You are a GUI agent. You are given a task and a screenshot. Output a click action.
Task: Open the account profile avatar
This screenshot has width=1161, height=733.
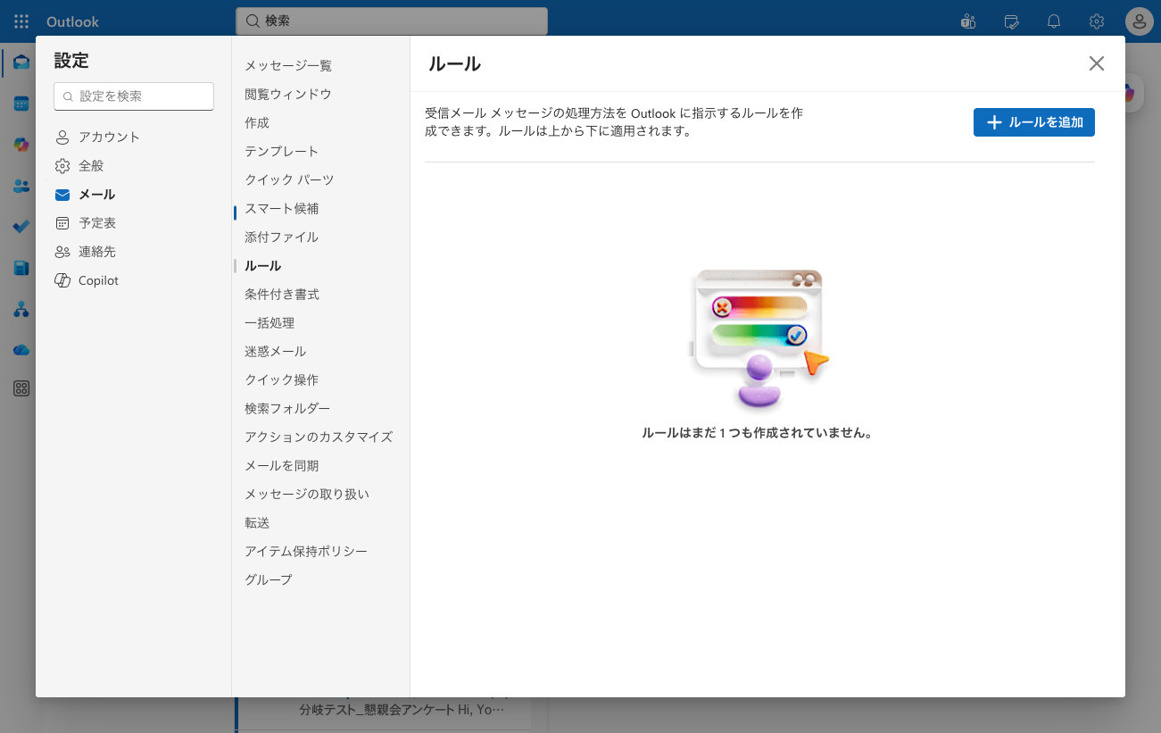pyautogui.click(x=1140, y=21)
